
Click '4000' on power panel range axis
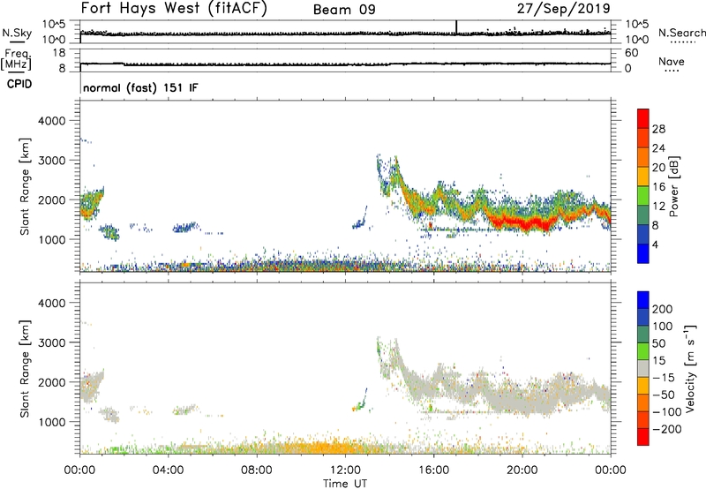pyautogui.click(x=51, y=121)
